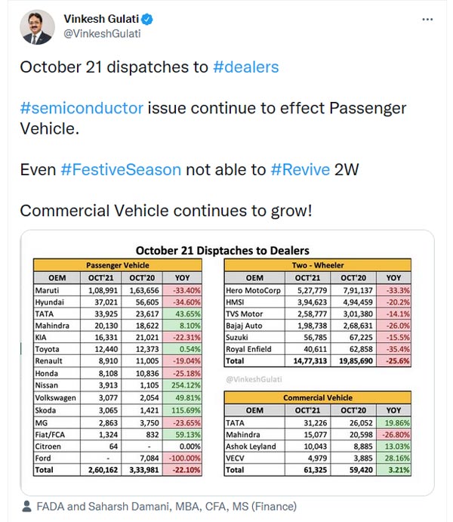The image size is (453, 522).
Task: Click the tagged people person icon
Action: click(26, 506)
